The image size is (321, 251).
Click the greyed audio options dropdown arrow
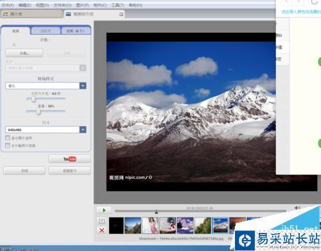pyautogui.click(x=83, y=68)
